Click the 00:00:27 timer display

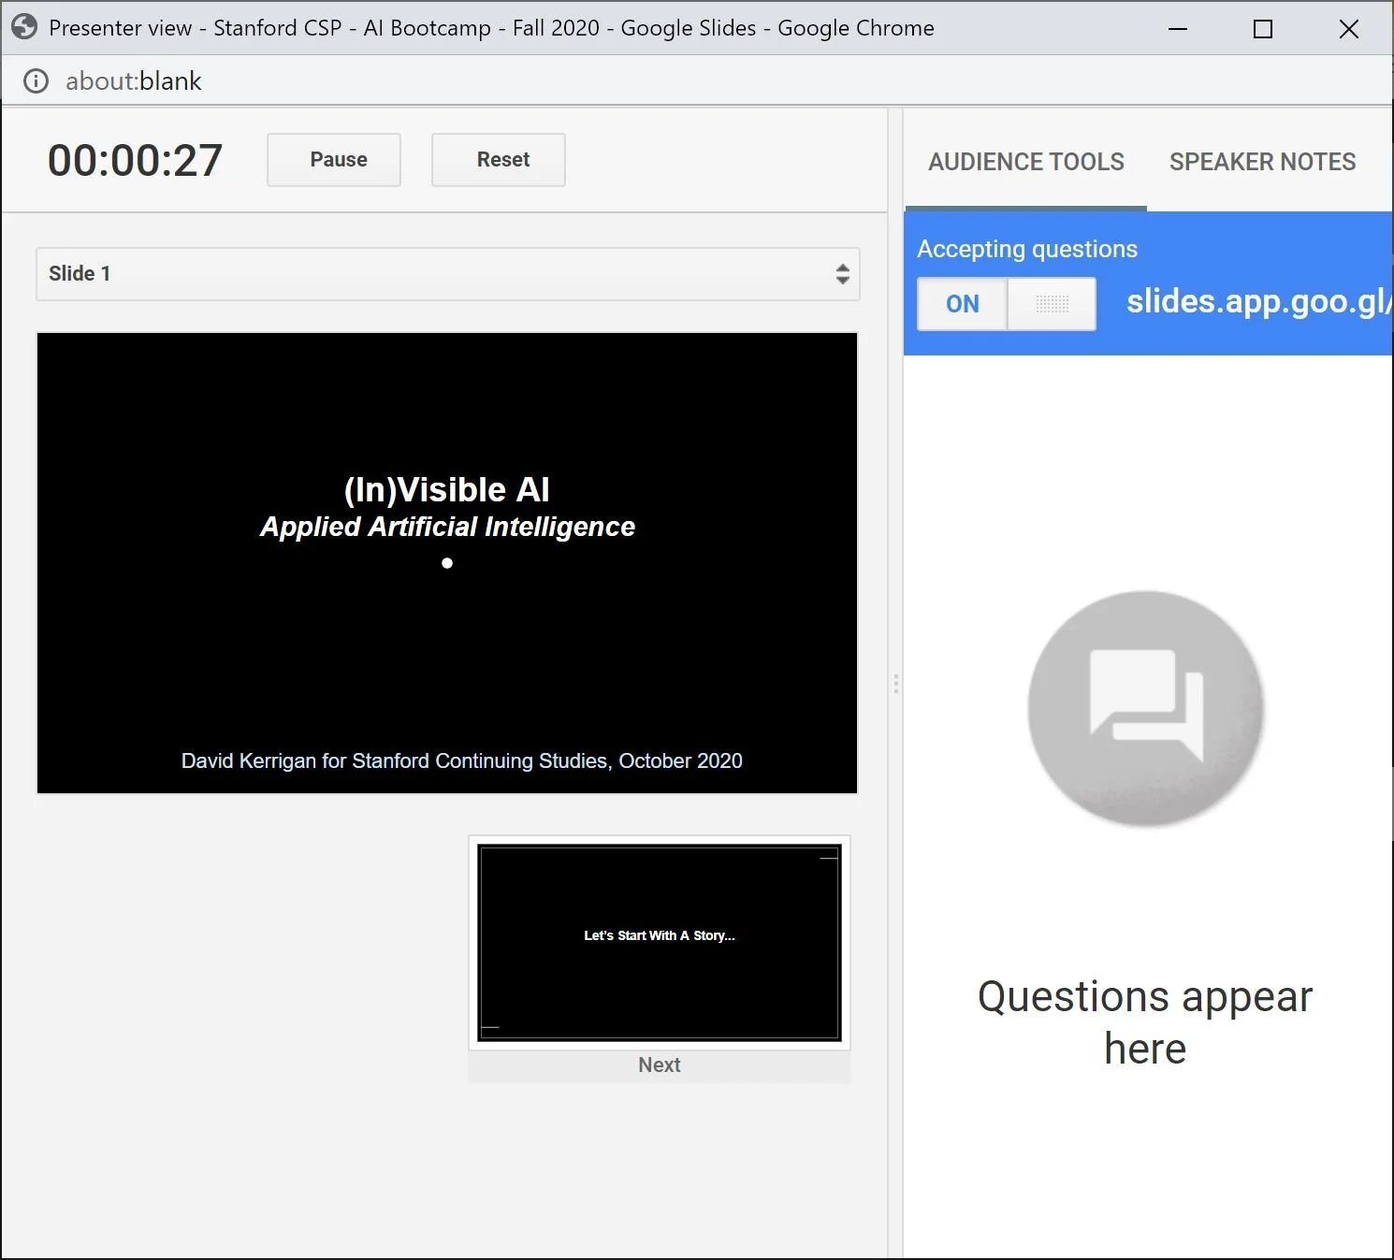[135, 159]
